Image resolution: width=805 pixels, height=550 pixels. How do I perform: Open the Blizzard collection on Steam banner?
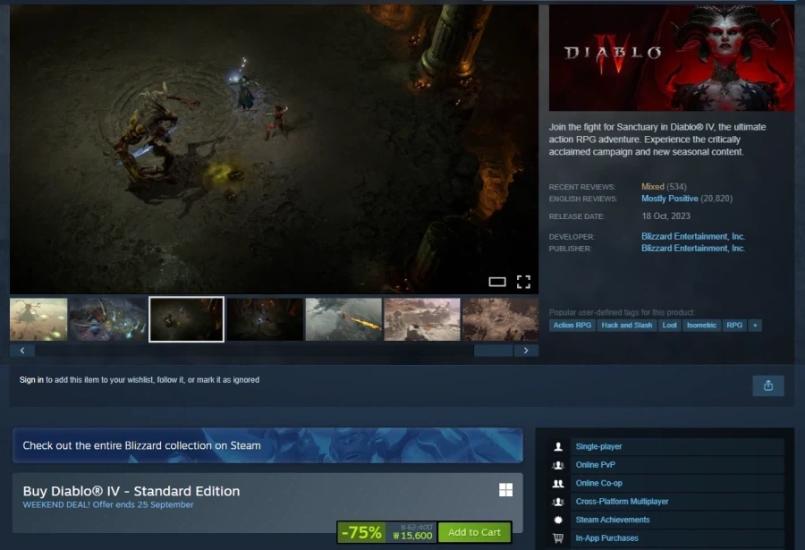267,445
